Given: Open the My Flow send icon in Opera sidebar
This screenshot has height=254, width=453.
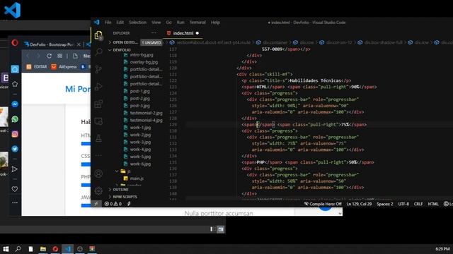Looking at the screenshot, I should 15,169.
